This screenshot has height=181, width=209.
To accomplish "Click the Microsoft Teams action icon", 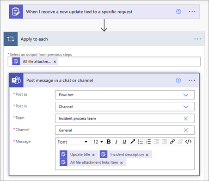I will click(x=16, y=81).
